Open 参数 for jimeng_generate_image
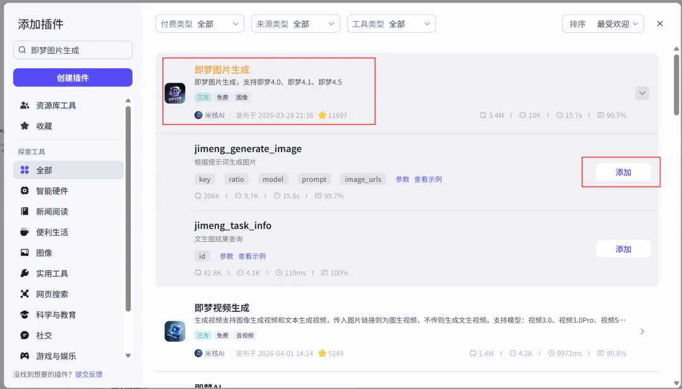This screenshot has width=682, height=389. [x=402, y=179]
